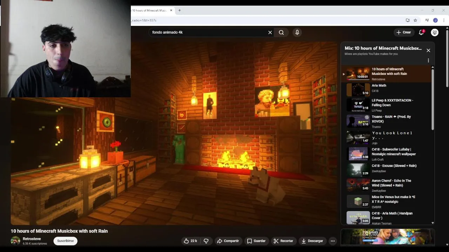Viewport: 449px width, 252px height.
Task: Select the 10 hours of Minecraft Musicbox tab
Action: [149, 10]
